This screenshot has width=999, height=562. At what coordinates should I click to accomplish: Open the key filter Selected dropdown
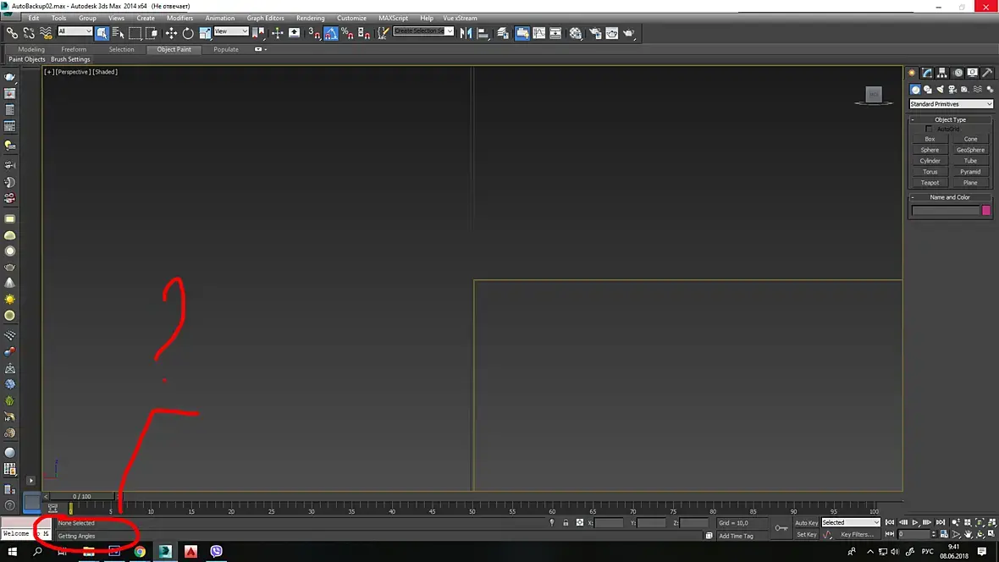click(x=851, y=522)
